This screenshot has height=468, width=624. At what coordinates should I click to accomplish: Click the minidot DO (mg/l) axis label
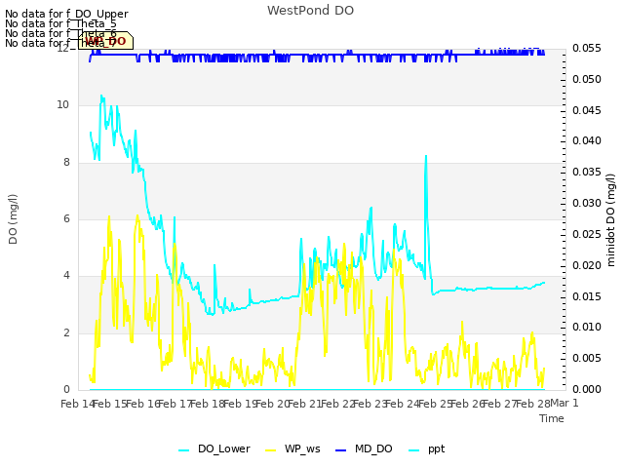pos(610,219)
